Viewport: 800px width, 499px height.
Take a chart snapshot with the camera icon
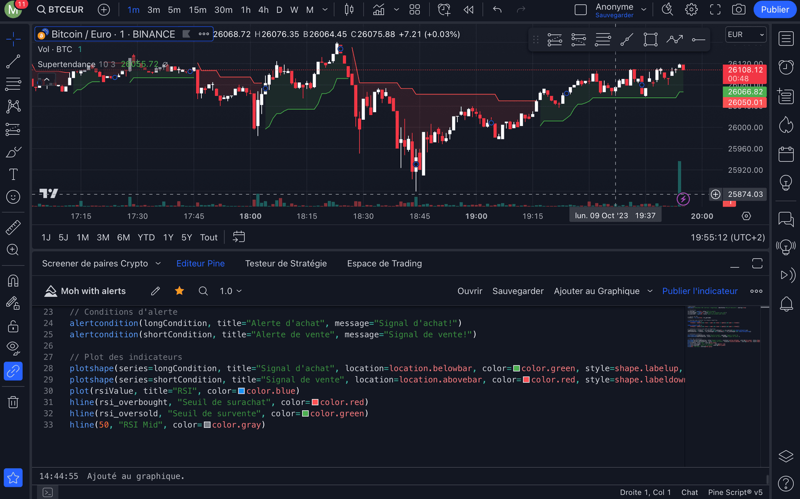(738, 9)
